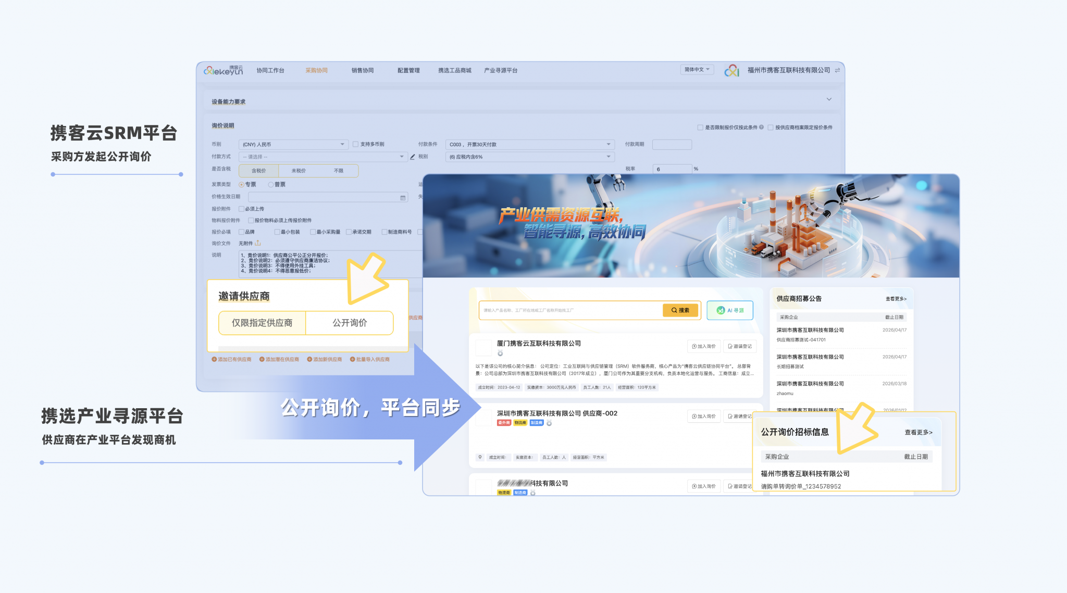Viewport: 1067px width, 593px height.
Task: Click the help icon beside 是否限制报价仅按此条件
Action: [762, 127]
